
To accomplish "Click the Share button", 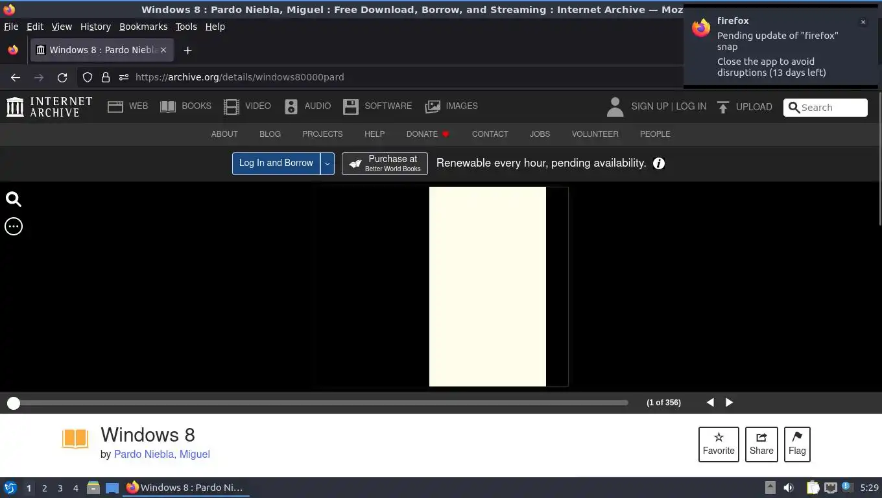I will 761,444.
